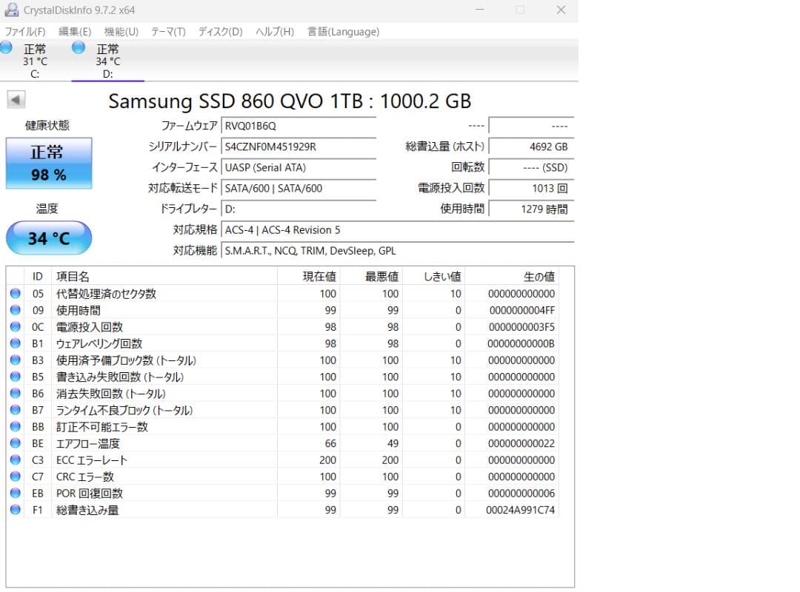This screenshot has height=592, width=800.
Task: Open the ヘルプ(H) menu
Action: 275,32
